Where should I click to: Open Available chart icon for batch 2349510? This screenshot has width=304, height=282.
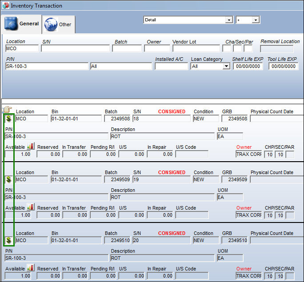pyautogui.click(x=30, y=268)
